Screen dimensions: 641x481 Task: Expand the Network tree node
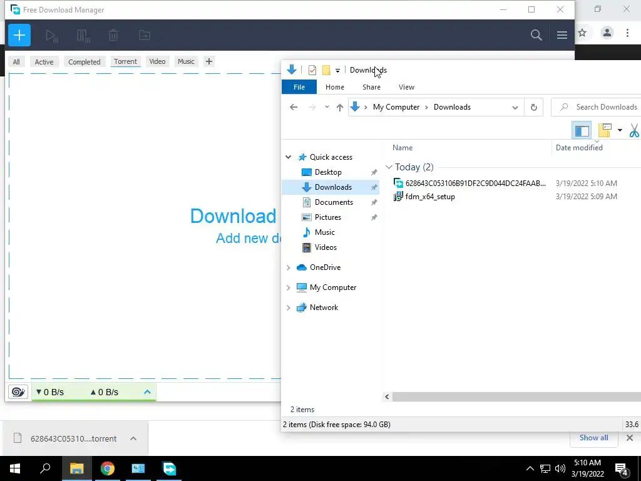[288, 308]
